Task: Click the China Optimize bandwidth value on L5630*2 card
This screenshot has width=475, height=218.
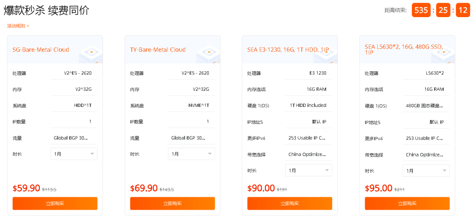Action: (424, 155)
